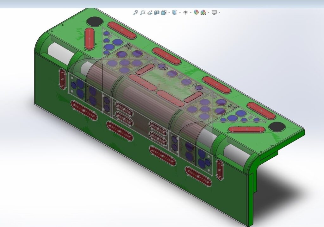Click the Zoom to Fit magnifier icon
Viewport: 324px width, 227px height.
coord(135,12)
